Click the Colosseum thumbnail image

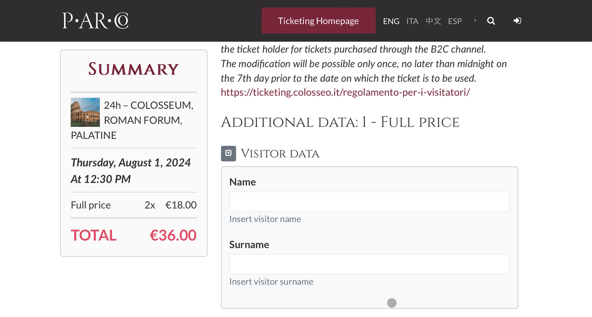pos(85,112)
